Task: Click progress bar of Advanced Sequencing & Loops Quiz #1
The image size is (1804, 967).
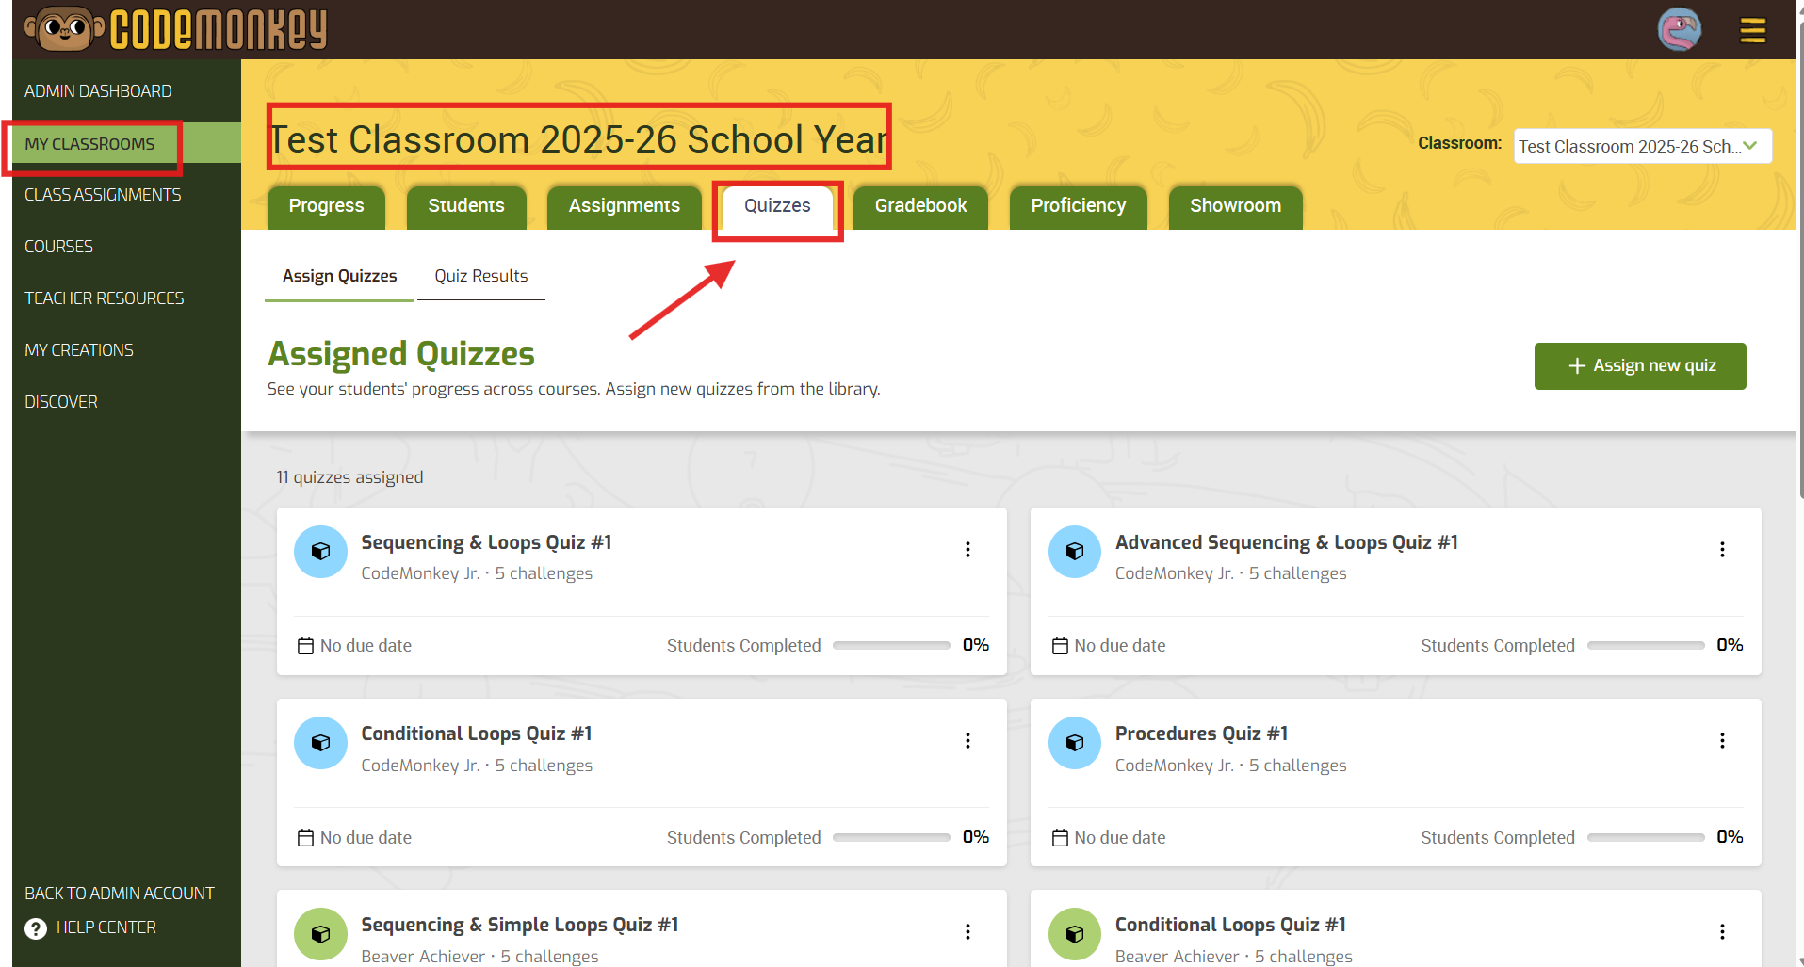Action: [1646, 646]
